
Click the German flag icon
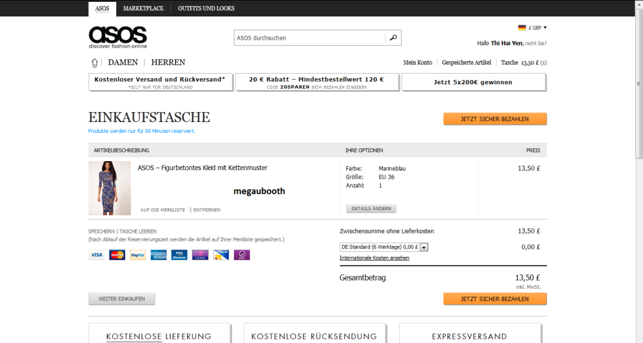tap(522, 28)
